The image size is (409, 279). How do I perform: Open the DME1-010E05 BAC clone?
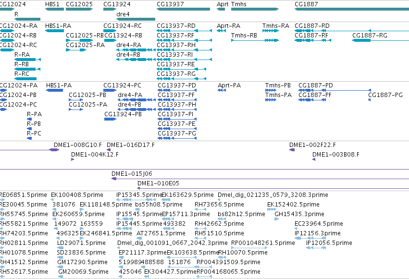158,183
